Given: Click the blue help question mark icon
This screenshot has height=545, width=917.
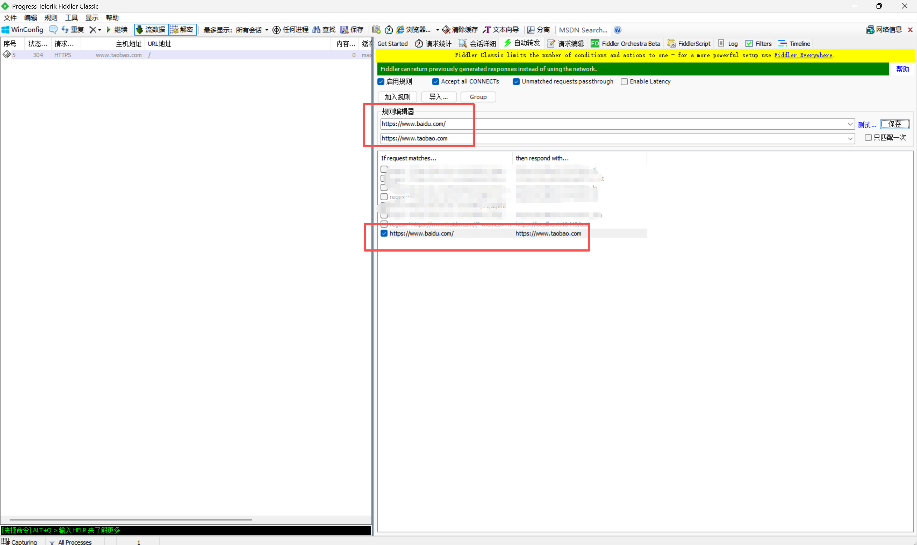Looking at the screenshot, I should 617,30.
